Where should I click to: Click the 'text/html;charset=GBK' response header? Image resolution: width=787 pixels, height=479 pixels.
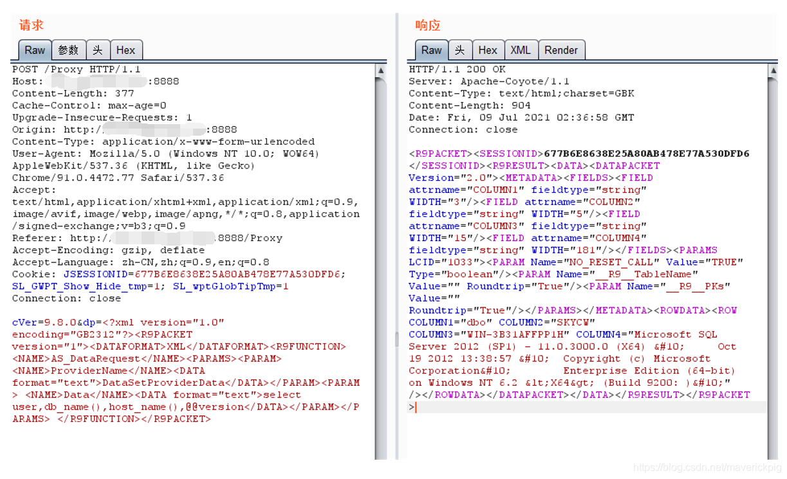[x=567, y=93]
